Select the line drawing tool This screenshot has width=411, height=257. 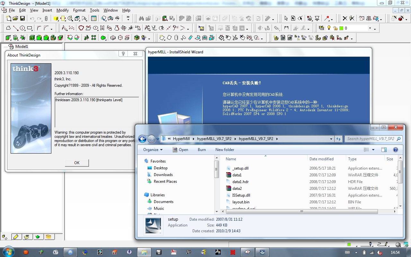pos(15,28)
